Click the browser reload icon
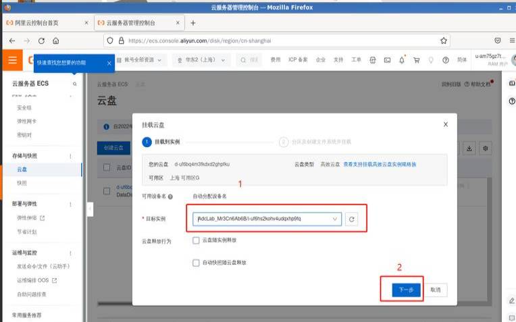Screen dimensions: 516x322 coord(41,41)
